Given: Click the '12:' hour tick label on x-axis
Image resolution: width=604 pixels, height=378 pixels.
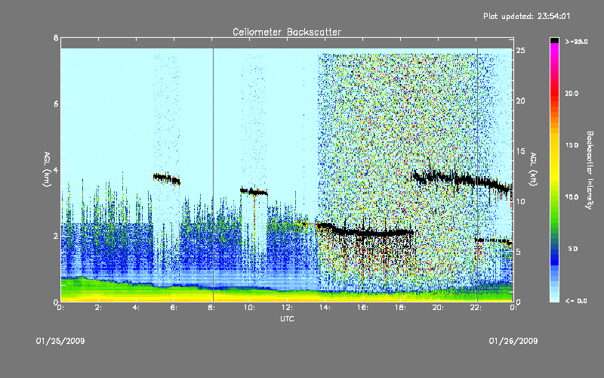Looking at the screenshot, I should coord(287,308).
